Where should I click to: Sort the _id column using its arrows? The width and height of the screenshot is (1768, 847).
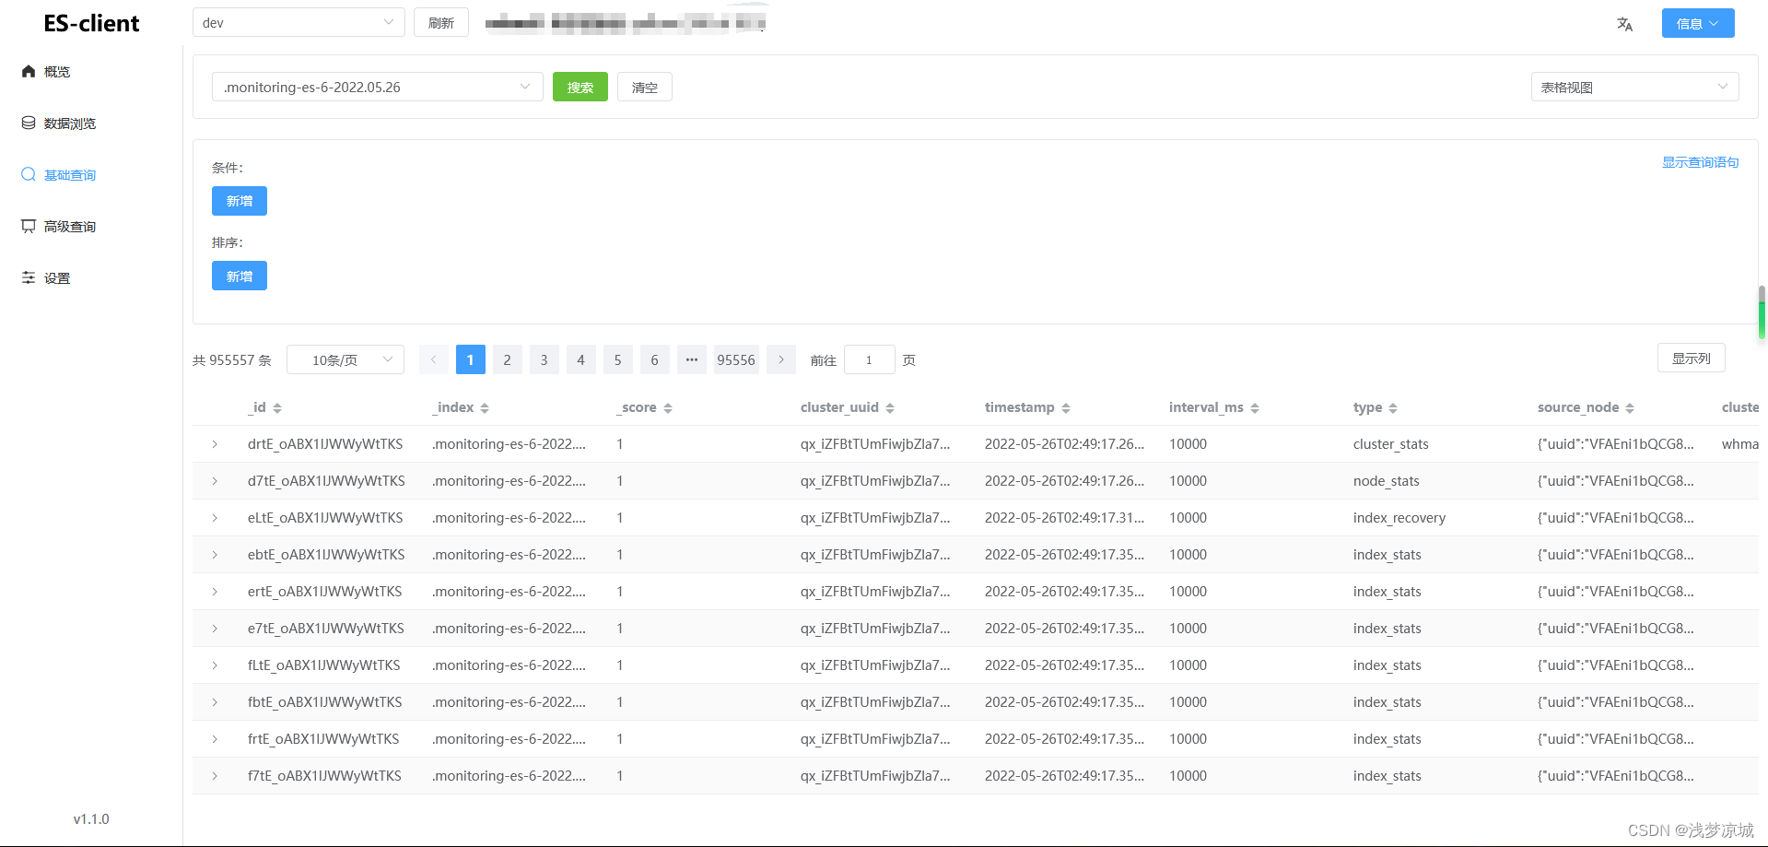point(277,406)
